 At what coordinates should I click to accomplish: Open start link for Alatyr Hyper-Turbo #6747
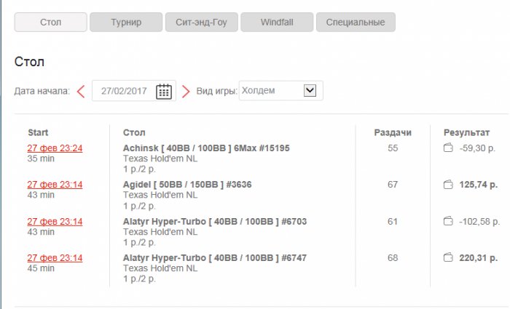click(55, 257)
